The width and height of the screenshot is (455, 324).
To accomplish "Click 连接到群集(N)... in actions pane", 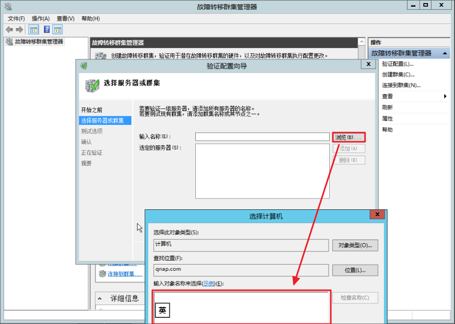I will pyautogui.click(x=401, y=85).
